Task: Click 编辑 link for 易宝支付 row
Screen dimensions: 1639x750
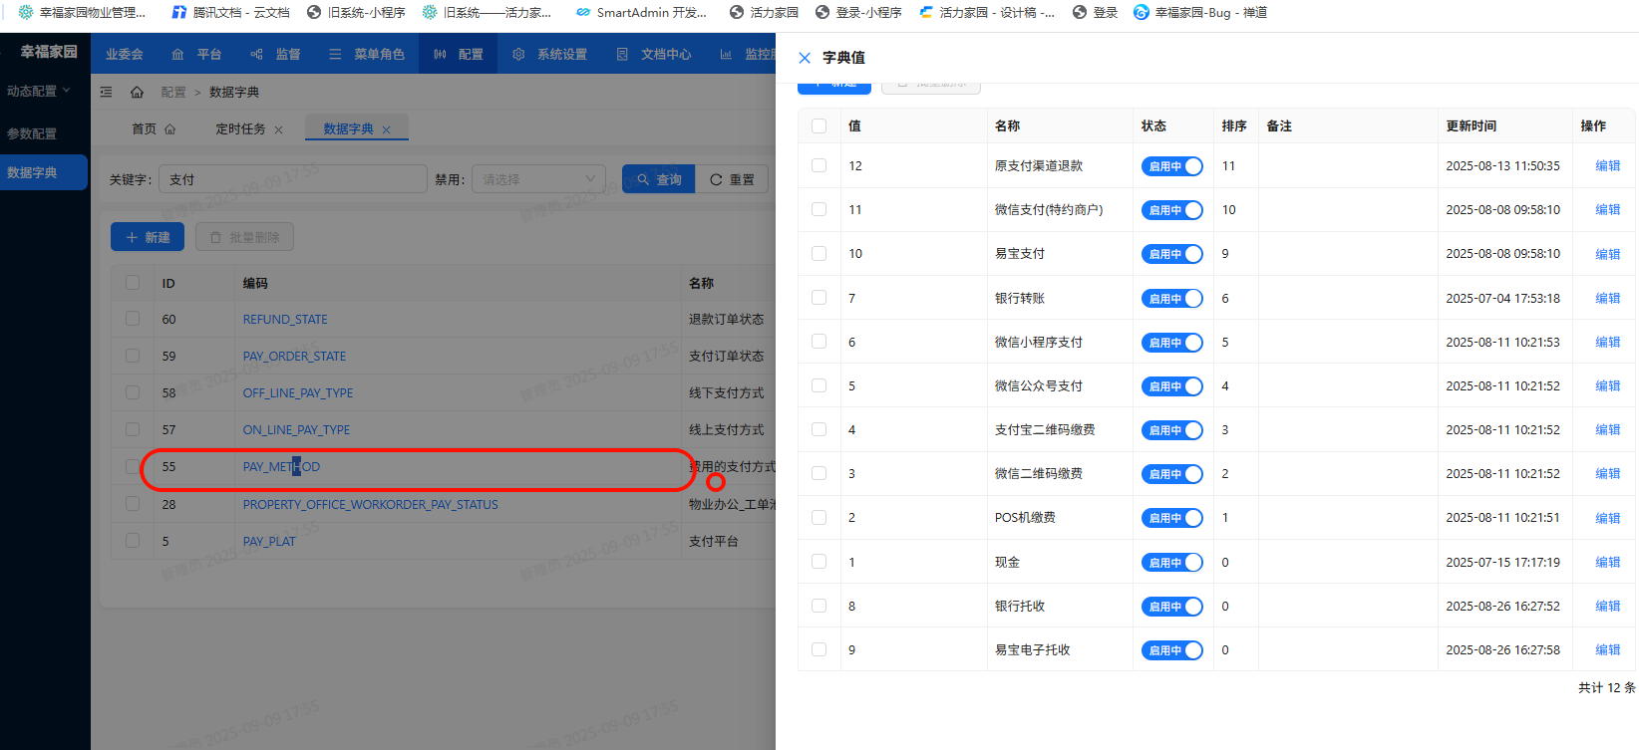Action: (1607, 254)
